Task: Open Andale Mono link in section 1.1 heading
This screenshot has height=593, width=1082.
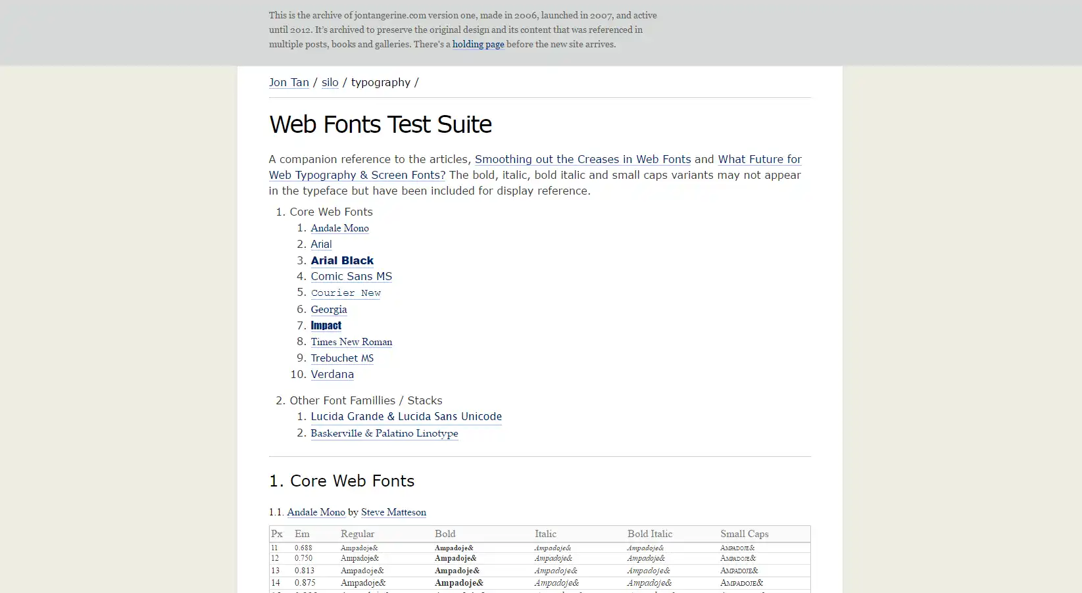Action: tap(316, 512)
